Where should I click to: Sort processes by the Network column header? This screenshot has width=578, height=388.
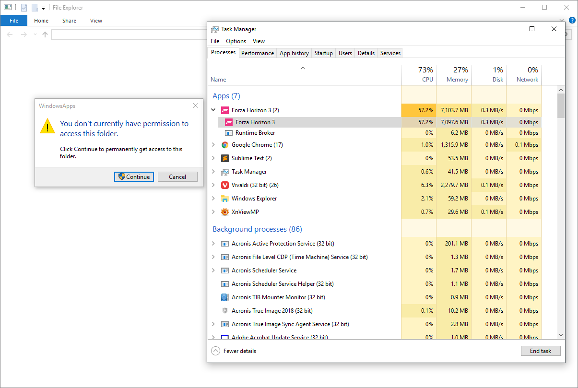pyautogui.click(x=524, y=75)
